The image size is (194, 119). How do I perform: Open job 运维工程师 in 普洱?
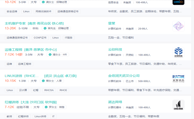pos(31,50)
